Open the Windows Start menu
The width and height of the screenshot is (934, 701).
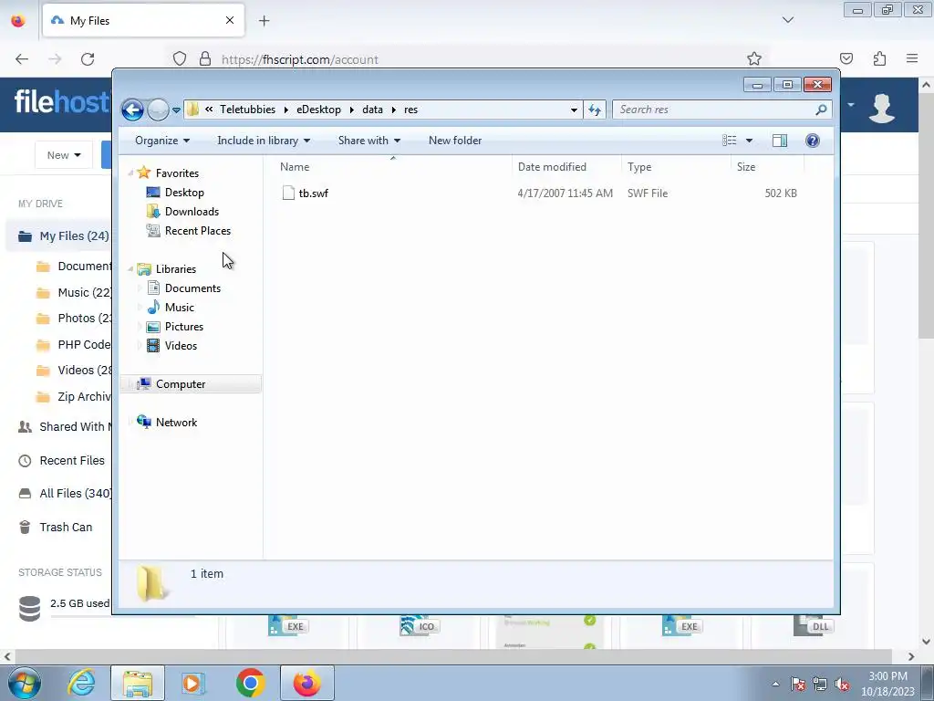pyautogui.click(x=25, y=683)
